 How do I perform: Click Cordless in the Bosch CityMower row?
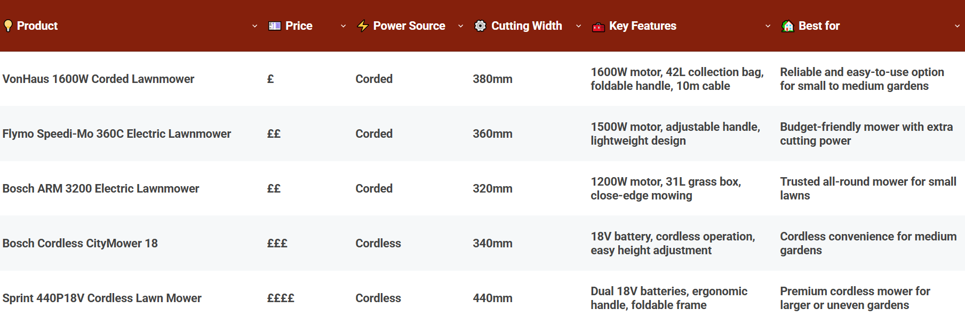click(378, 244)
